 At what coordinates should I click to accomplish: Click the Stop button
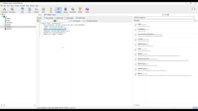tap(83, 21)
